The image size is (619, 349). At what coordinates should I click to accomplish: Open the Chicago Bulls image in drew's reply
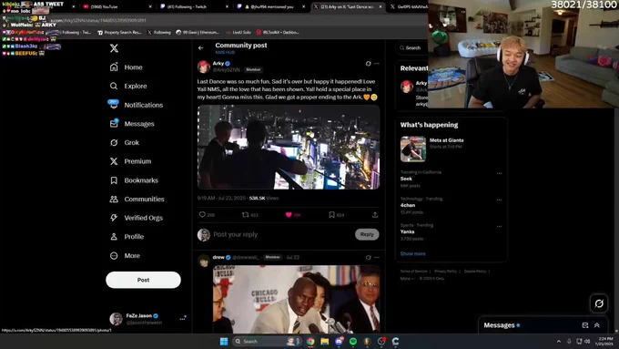click(297, 299)
